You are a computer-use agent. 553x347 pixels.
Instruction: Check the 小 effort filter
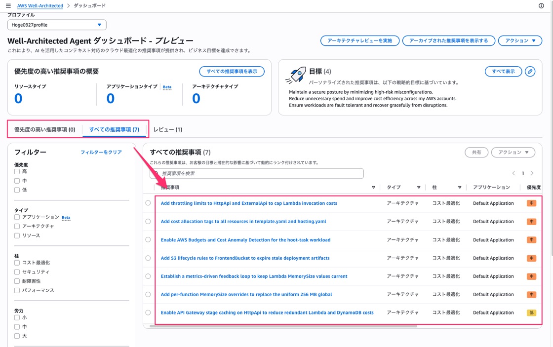17,317
